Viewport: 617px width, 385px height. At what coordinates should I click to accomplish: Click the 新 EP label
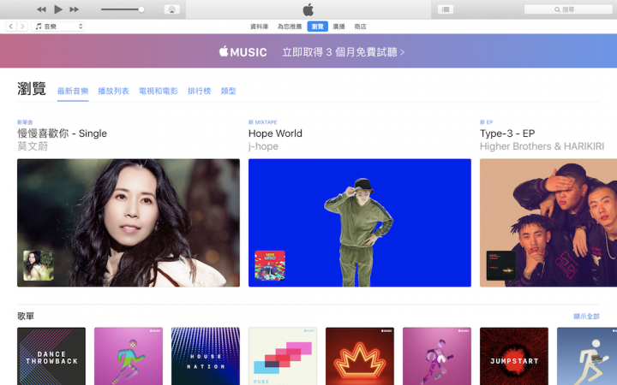pyautogui.click(x=487, y=122)
